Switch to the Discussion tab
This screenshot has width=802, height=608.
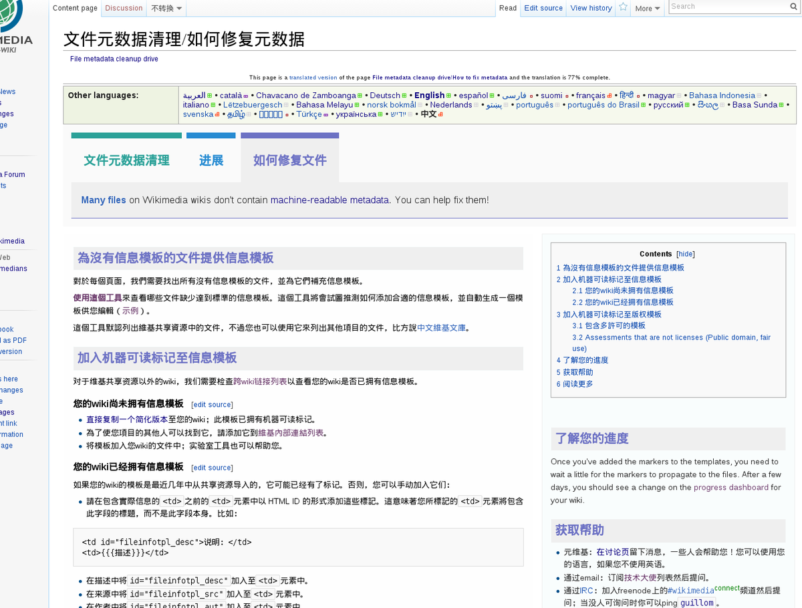pos(124,7)
